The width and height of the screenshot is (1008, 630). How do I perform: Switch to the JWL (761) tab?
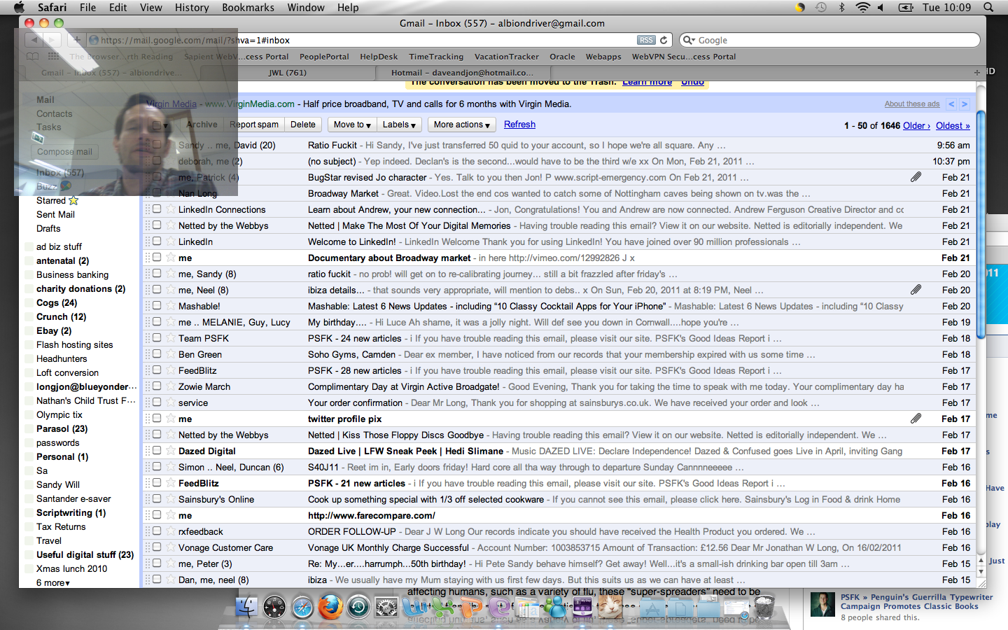coord(287,72)
